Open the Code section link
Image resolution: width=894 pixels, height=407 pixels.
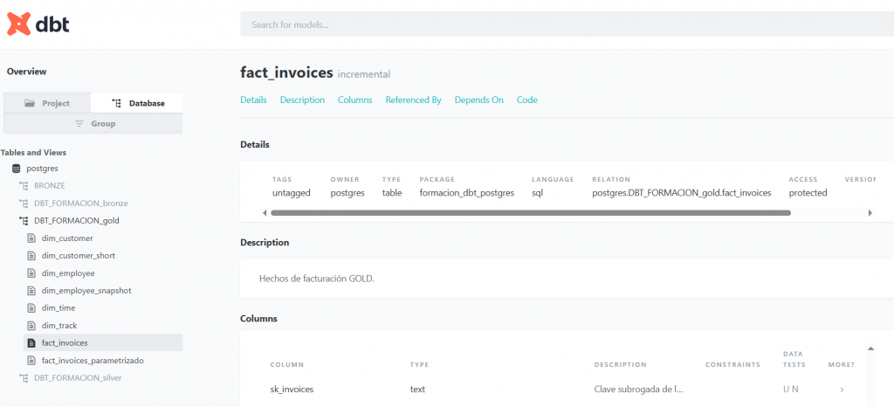click(526, 100)
